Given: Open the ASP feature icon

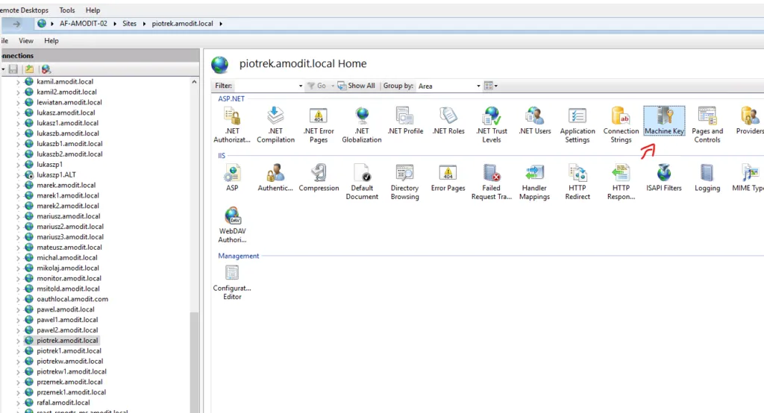Looking at the screenshot, I should [232, 177].
